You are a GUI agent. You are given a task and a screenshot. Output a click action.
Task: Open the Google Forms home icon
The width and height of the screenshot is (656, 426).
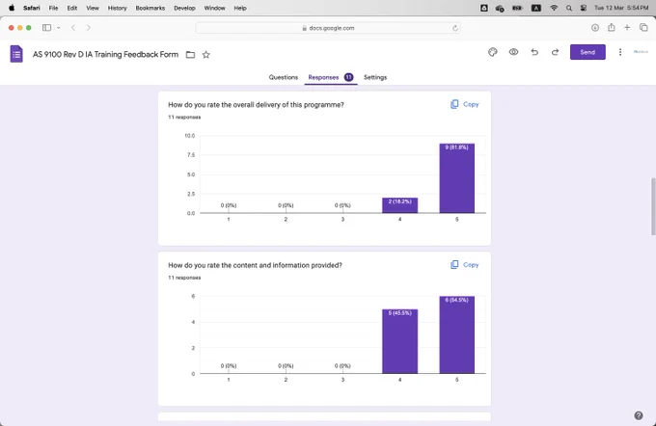pyautogui.click(x=16, y=54)
